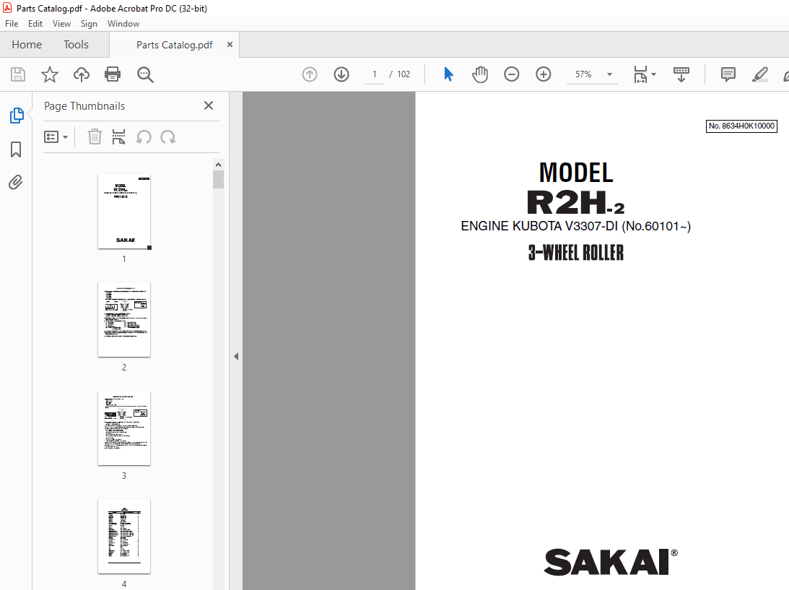The width and height of the screenshot is (789, 590).
Task: Go to next page with the down arrow
Action: (341, 74)
